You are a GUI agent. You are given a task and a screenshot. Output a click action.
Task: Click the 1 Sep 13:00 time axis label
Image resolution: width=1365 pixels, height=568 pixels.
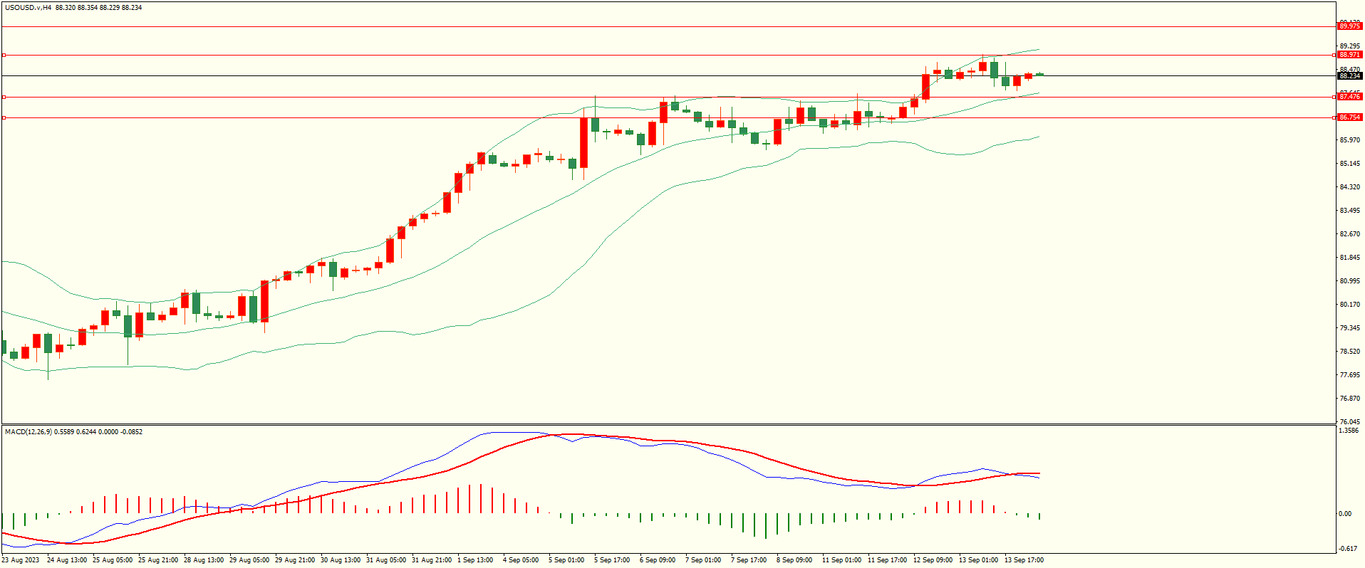pyautogui.click(x=475, y=560)
